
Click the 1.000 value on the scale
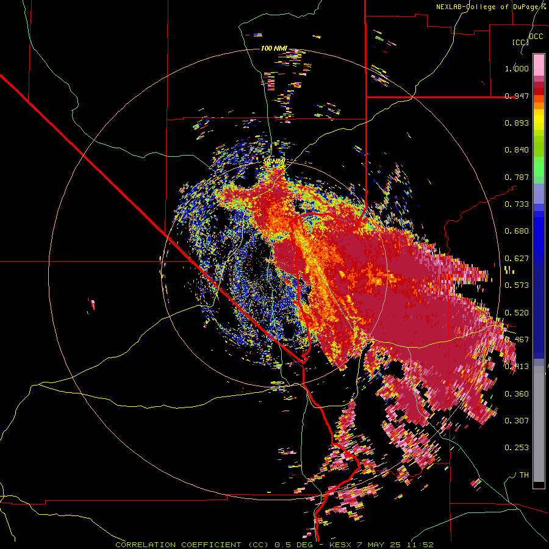(x=517, y=68)
